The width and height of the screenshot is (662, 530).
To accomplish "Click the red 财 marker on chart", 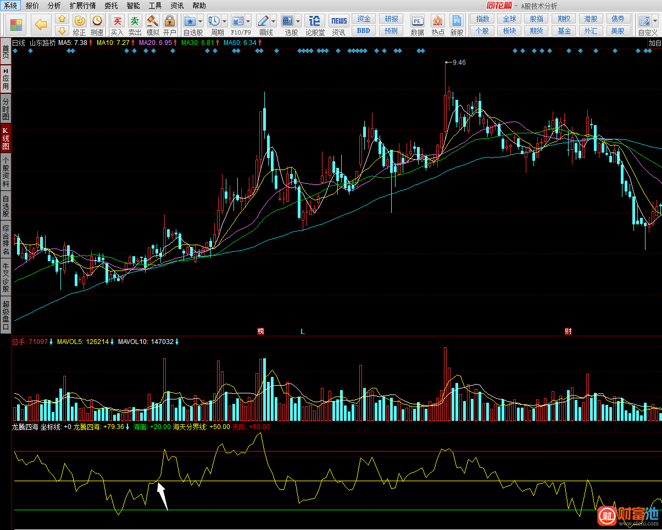I will click(x=568, y=331).
